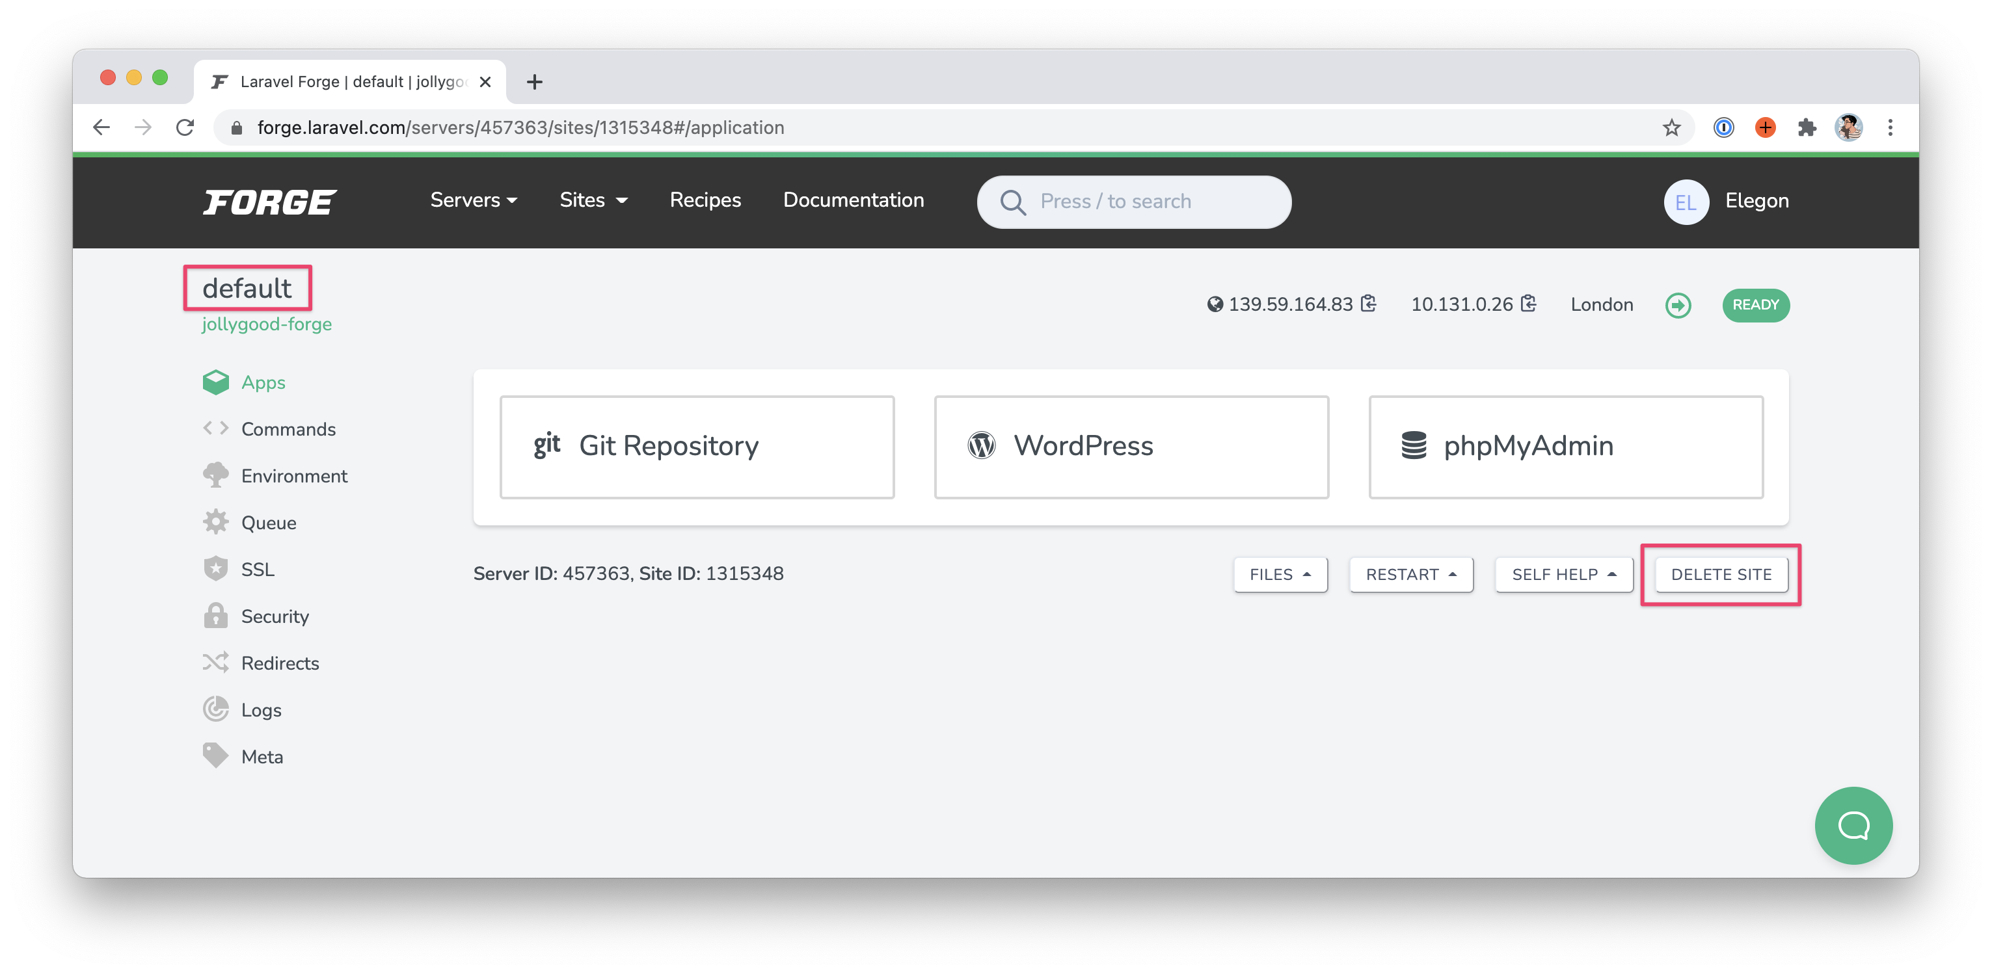The width and height of the screenshot is (1992, 974).
Task: Open the FILES dropdown button
Action: point(1280,574)
